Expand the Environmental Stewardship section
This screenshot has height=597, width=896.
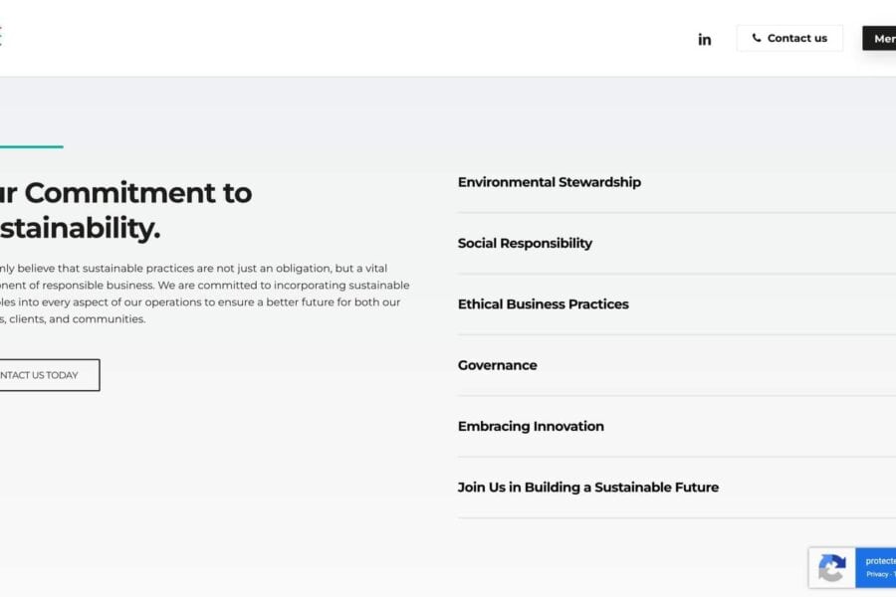(549, 182)
